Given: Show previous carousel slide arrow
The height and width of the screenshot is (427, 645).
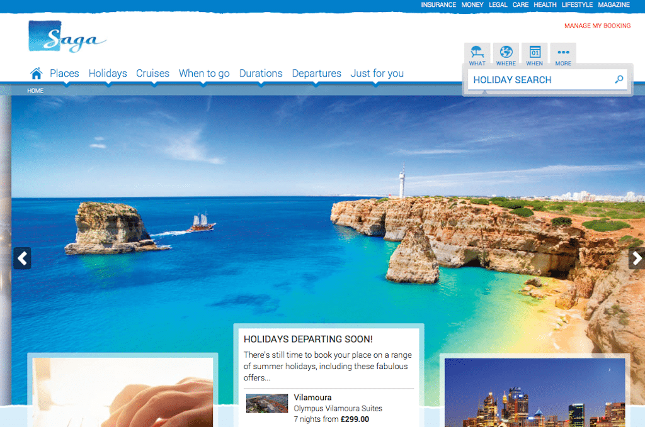Looking at the screenshot, I should tap(22, 258).
